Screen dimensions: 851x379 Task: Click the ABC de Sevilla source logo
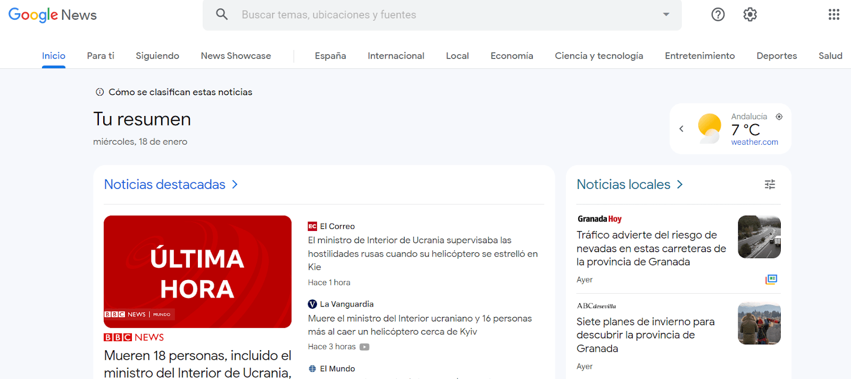(596, 306)
